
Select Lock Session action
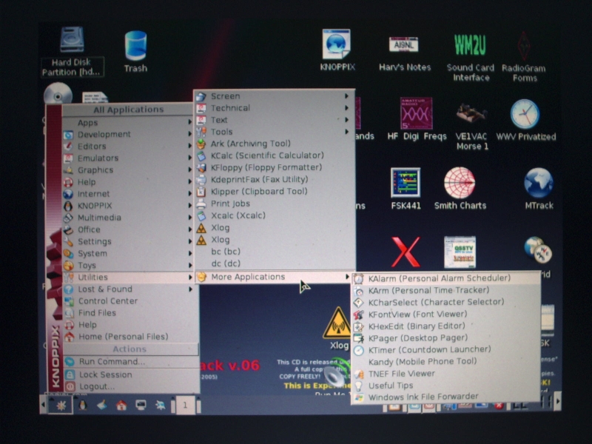pyautogui.click(x=130, y=374)
